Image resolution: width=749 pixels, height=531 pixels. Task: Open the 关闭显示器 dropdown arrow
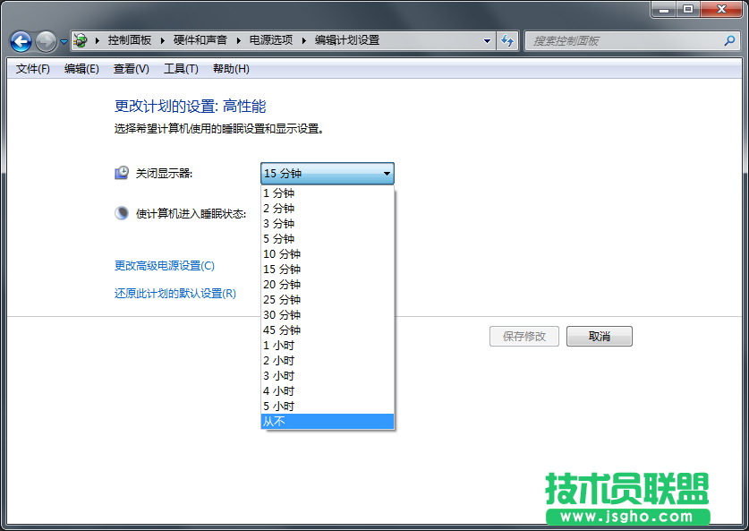pyautogui.click(x=387, y=173)
